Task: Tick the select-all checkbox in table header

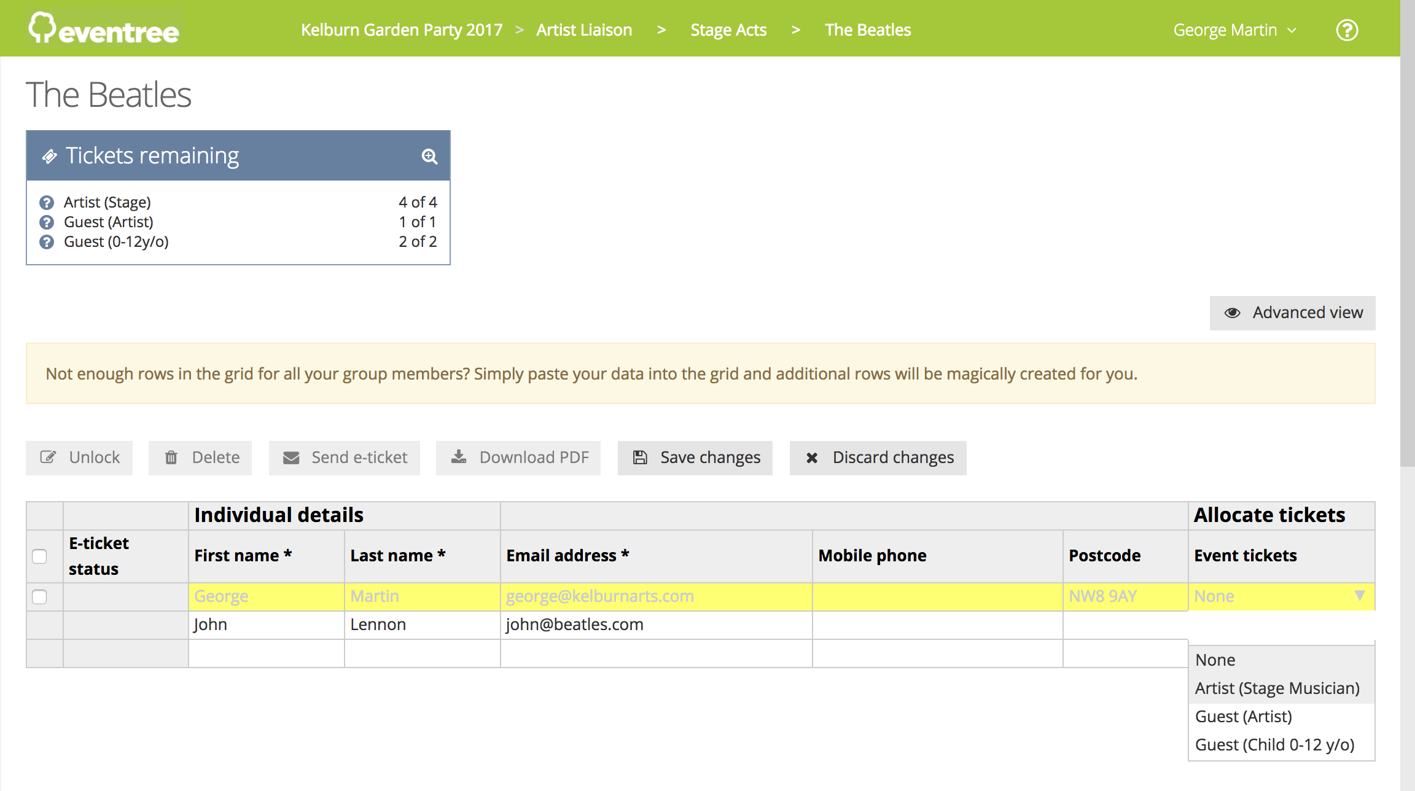Action: click(x=39, y=556)
